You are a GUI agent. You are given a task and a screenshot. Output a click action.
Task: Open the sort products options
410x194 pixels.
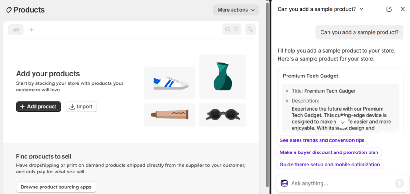click(x=250, y=29)
